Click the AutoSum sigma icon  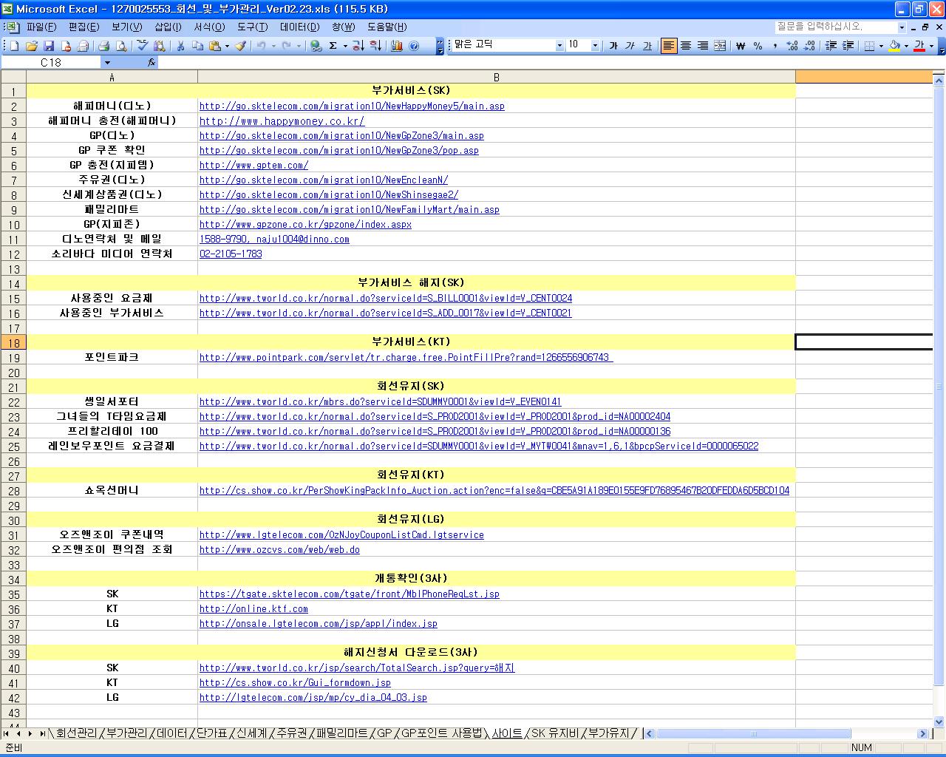point(333,46)
